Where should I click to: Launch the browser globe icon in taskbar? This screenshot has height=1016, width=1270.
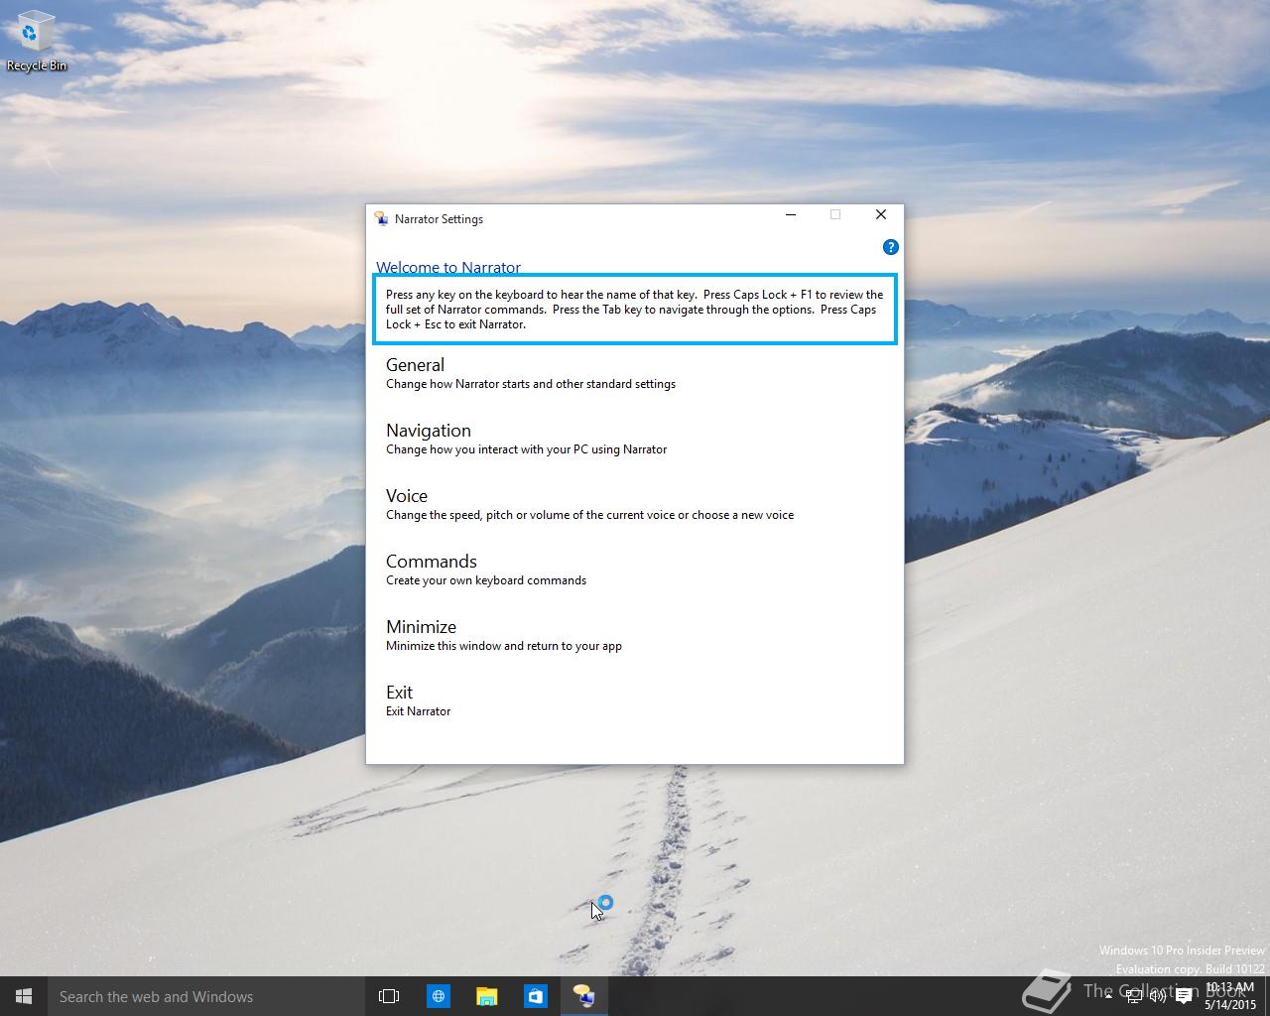point(438,996)
